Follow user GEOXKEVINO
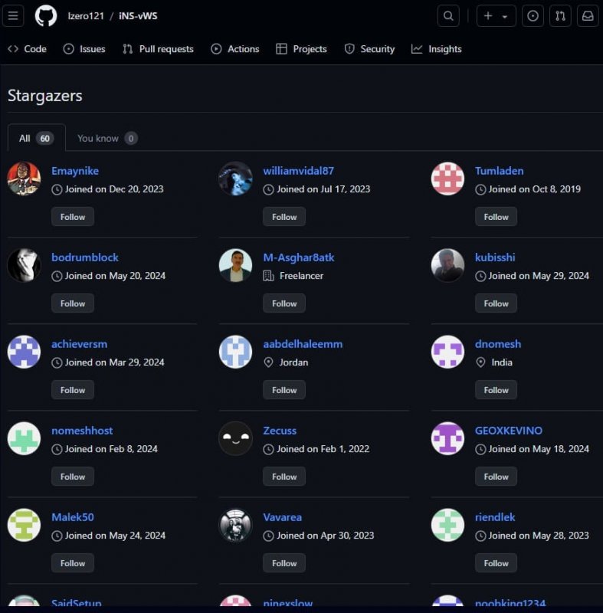This screenshot has width=603, height=613. [x=496, y=477]
